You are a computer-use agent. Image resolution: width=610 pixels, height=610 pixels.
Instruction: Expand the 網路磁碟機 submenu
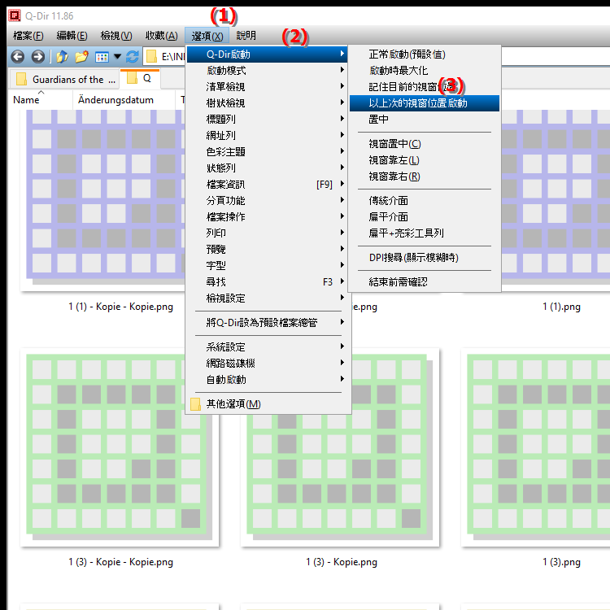268,364
